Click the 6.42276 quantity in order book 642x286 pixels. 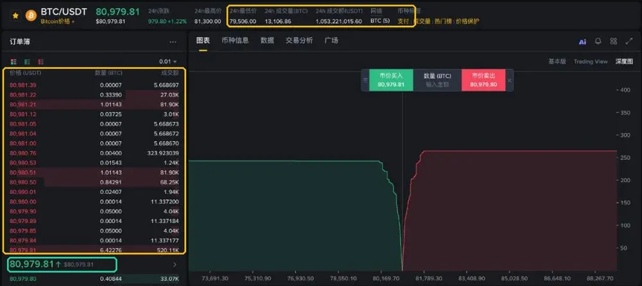[110, 250]
